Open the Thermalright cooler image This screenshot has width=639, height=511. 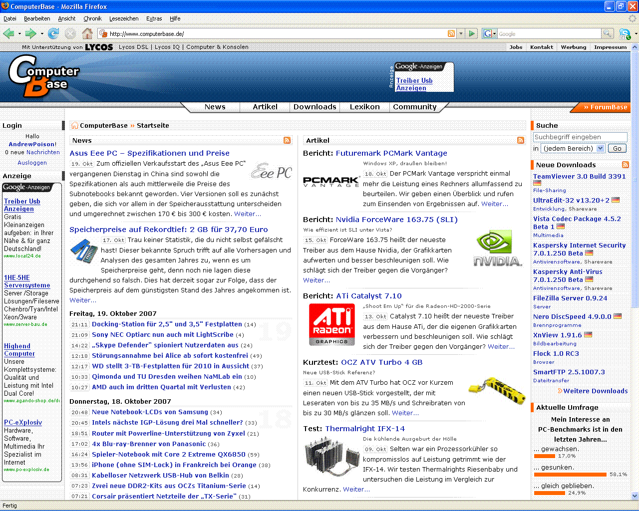331,457
